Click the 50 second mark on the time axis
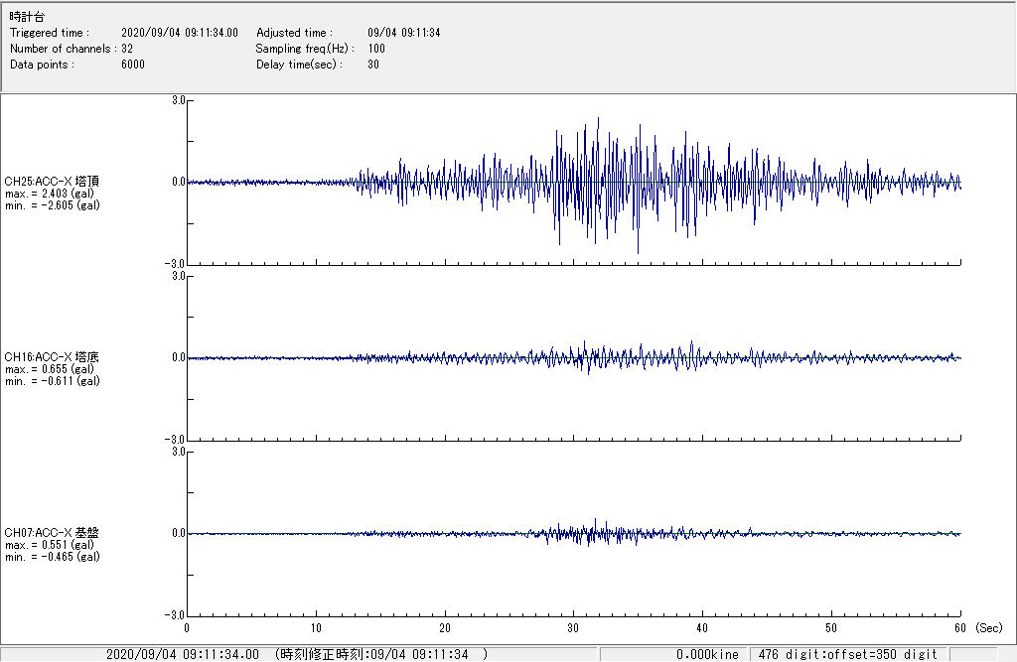Viewport: 1017px width, 662px height. 831,628
